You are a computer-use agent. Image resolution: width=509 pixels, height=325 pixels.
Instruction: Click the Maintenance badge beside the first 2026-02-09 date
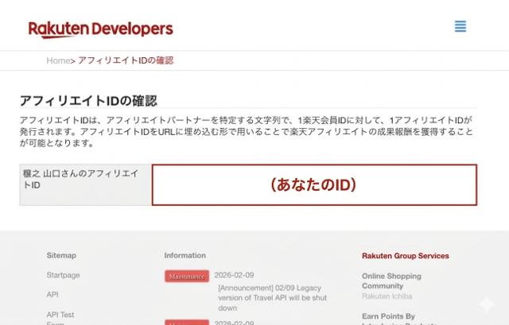pyautogui.click(x=187, y=277)
